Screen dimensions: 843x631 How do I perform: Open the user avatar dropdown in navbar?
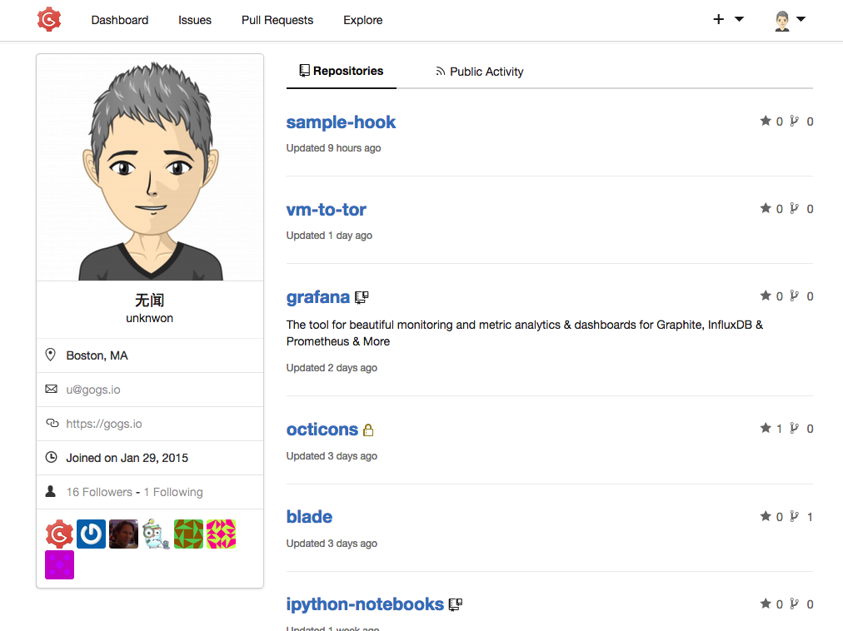click(789, 21)
